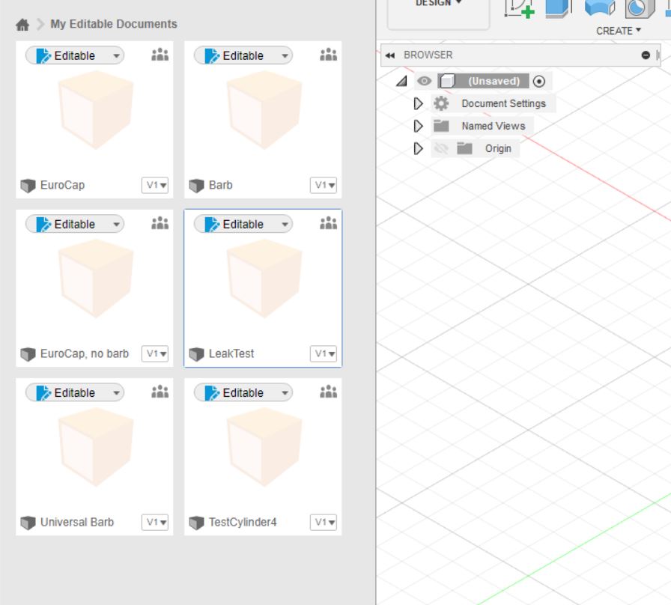Click the people sharing icon on EuroCap card
The width and height of the screenshot is (671, 605).
tap(160, 55)
